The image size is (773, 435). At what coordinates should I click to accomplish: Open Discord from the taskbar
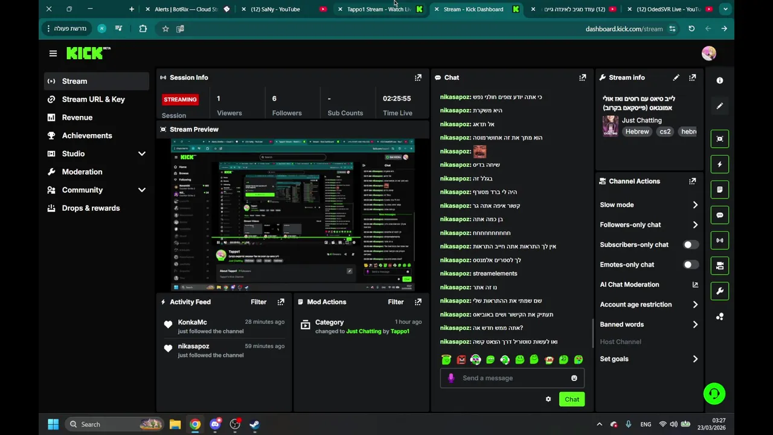point(215,424)
